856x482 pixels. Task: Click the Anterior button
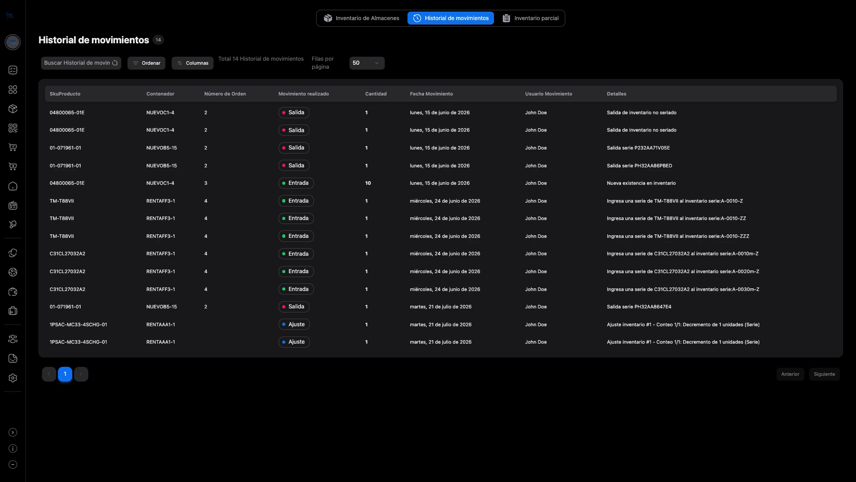[790, 374]
